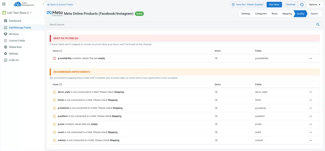This screenshot has height=151, width=325.
Task: Click the search magnifier icon
Action: [x=318, y=25]
